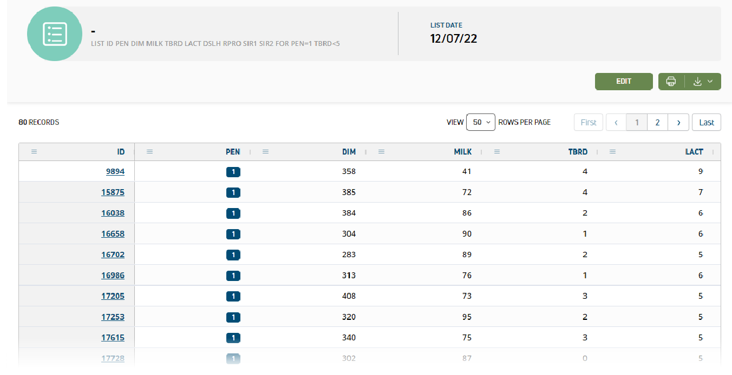This screenshot has height=375, width=732.
Task: Open the rows per page dropdown
Action: [480, 123]
